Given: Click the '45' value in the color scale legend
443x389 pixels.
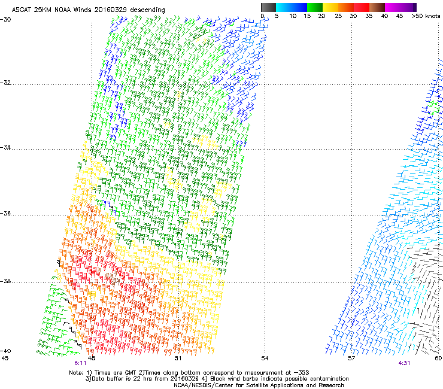Looking at the screenshot, I should point(399,16).
